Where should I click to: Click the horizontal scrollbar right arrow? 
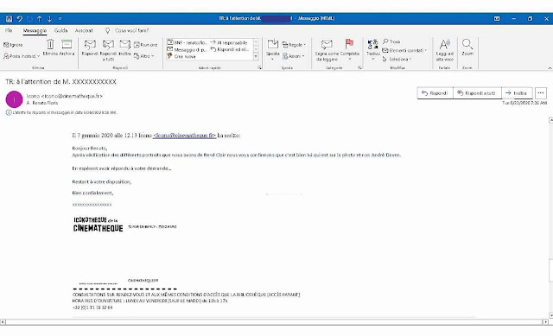[x=545, y=322]
